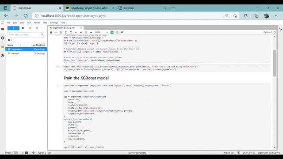
Task: Copy the selected cell
Action: tap(66, 32)
